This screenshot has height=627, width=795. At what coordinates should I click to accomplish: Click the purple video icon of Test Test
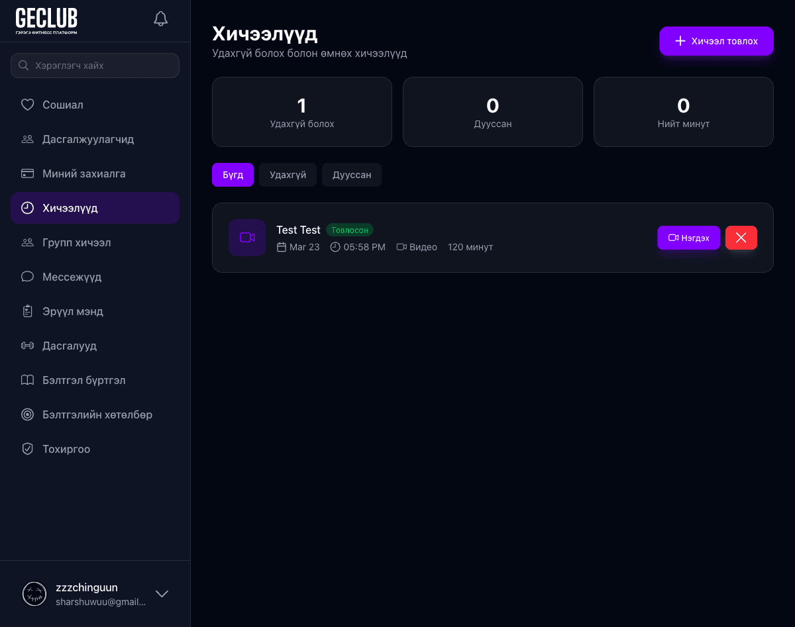247,238
